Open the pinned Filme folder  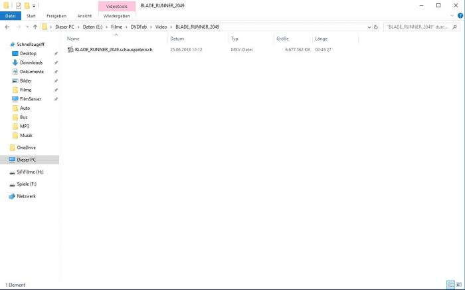tap(25, 90)
